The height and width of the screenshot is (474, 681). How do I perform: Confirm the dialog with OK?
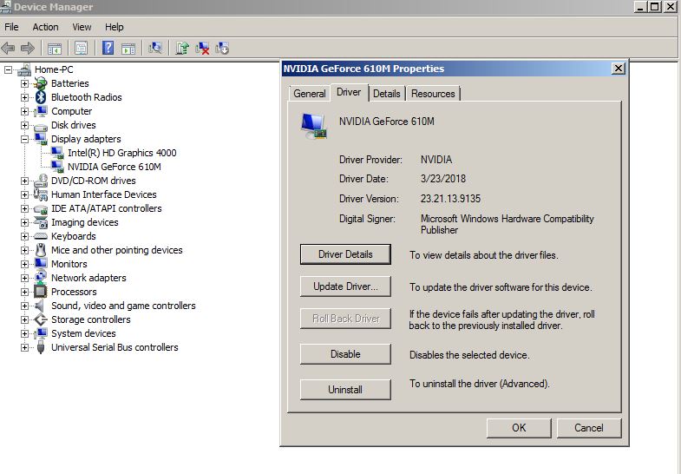(x=519, y=428)
